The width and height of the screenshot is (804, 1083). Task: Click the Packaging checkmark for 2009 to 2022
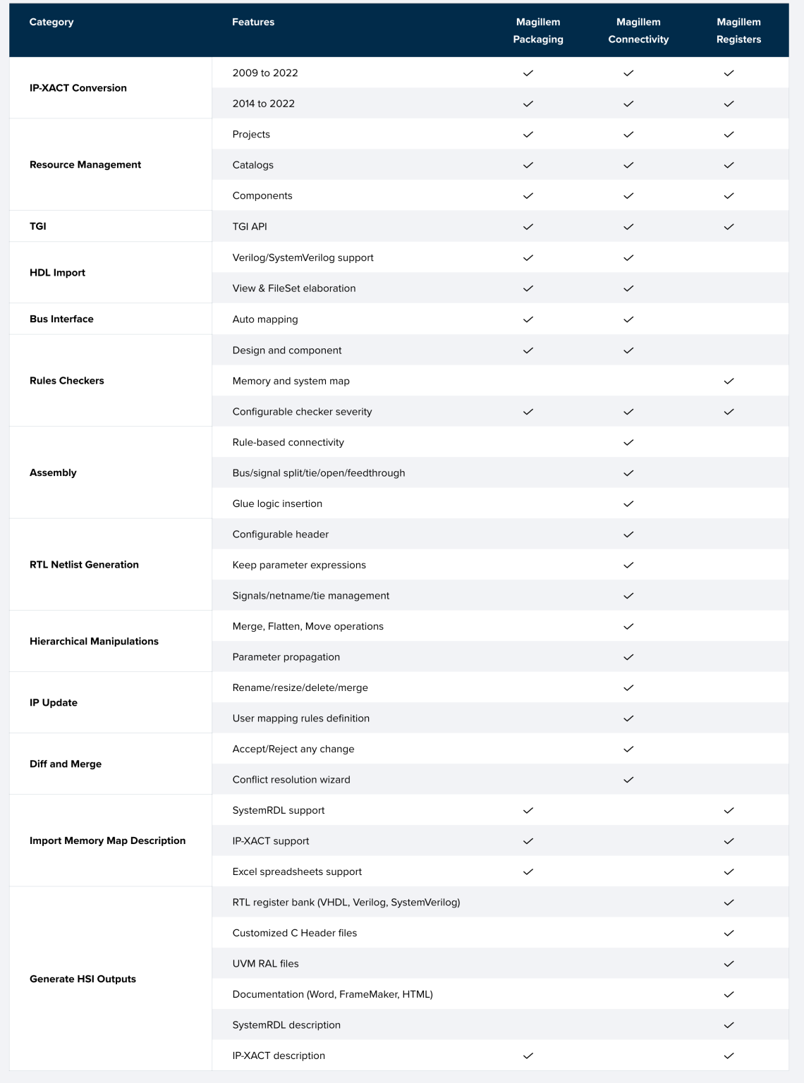pos(528,73)
